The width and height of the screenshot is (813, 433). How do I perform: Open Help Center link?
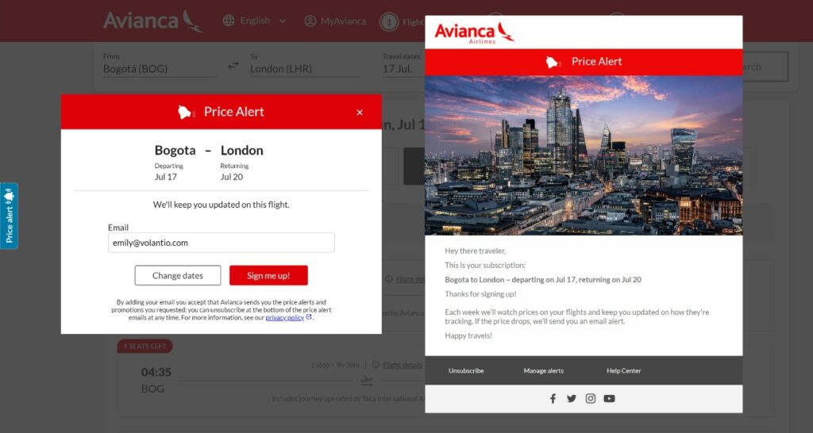click(x=624, y=371)
